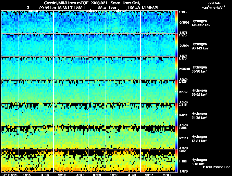
Task: Click the '09:43' time axis label
Action: pyautogui.click(x=114, y=175)
